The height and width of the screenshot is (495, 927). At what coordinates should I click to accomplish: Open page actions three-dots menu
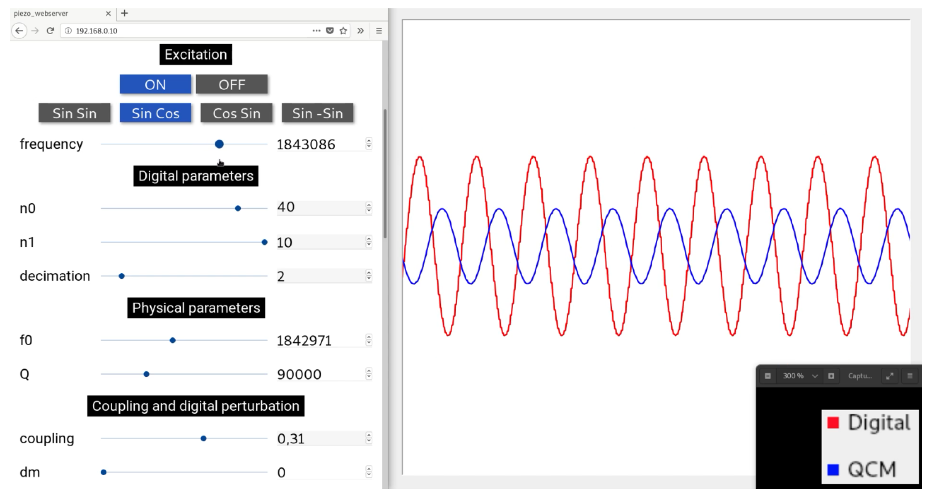(316, 31)
